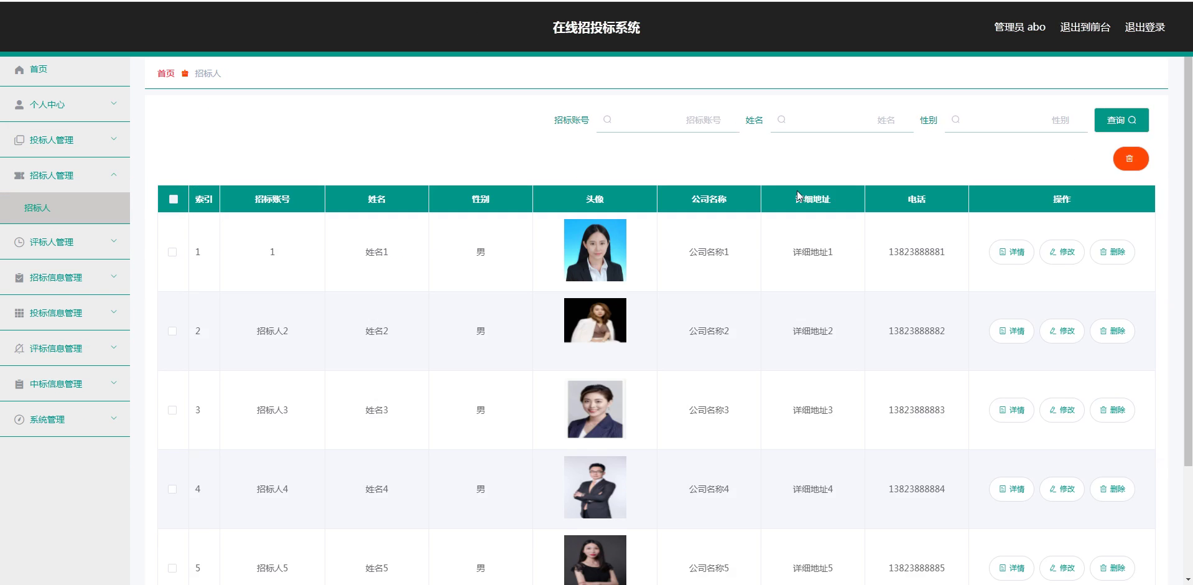Click 修改 for row 姓名4

click(1062, 489)
